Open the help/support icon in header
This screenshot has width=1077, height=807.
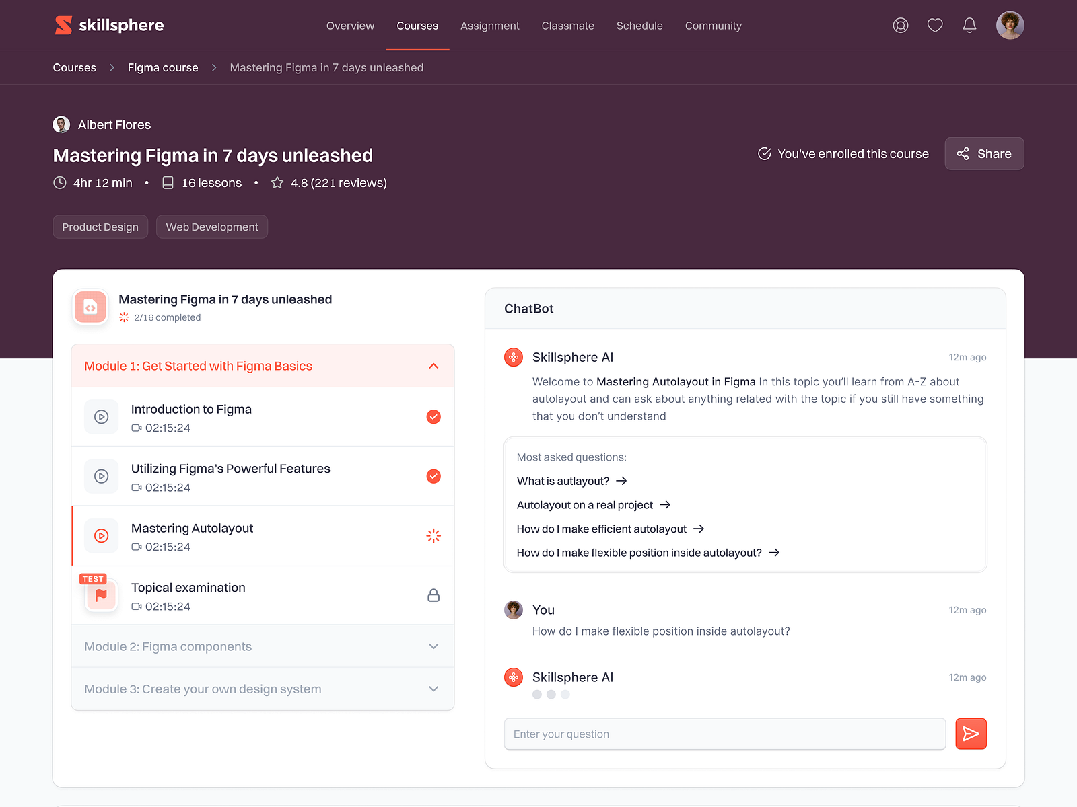tap(900, 25)
